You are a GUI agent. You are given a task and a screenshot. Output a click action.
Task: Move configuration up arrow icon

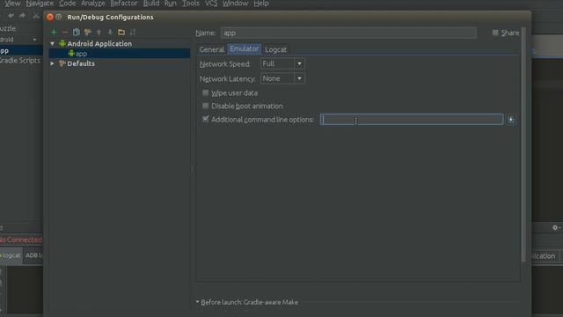pyautogui.click(x=99, y=33)
